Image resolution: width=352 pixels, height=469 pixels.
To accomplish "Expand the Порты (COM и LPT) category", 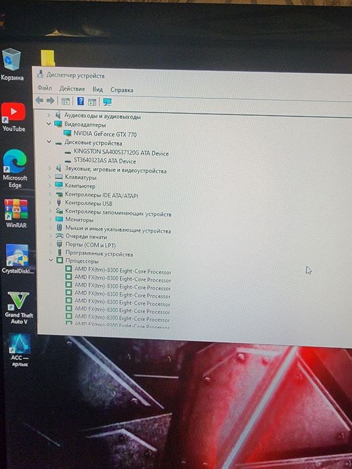I will (51, 244).
